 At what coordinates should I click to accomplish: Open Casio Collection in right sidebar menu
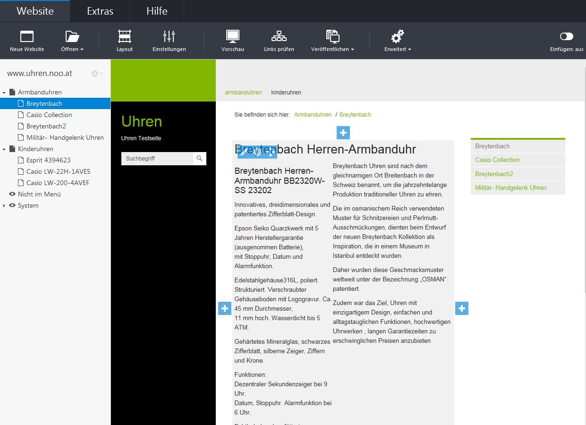click(518, 160)
